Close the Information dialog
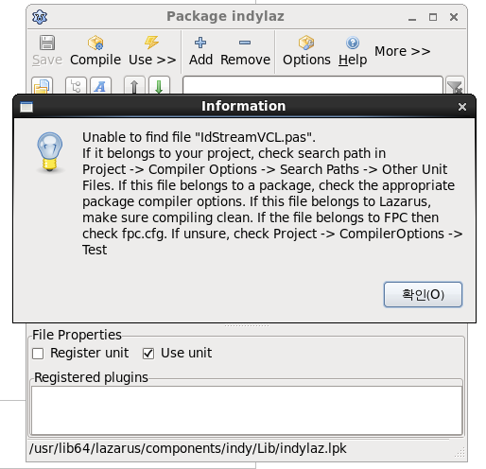Image resolution: width=486 pixels, height=469 pixels. point(462,107)
